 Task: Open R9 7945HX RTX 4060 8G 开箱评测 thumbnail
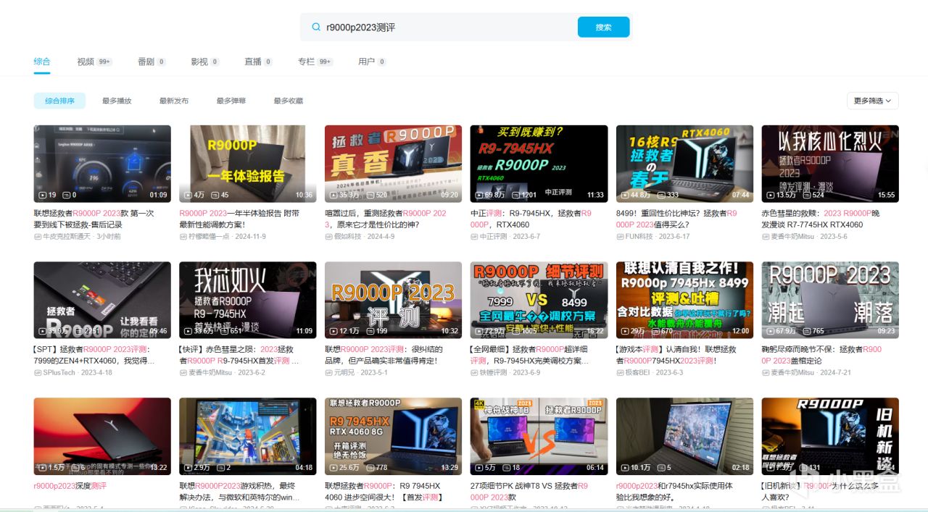click(x=393, y=436)
